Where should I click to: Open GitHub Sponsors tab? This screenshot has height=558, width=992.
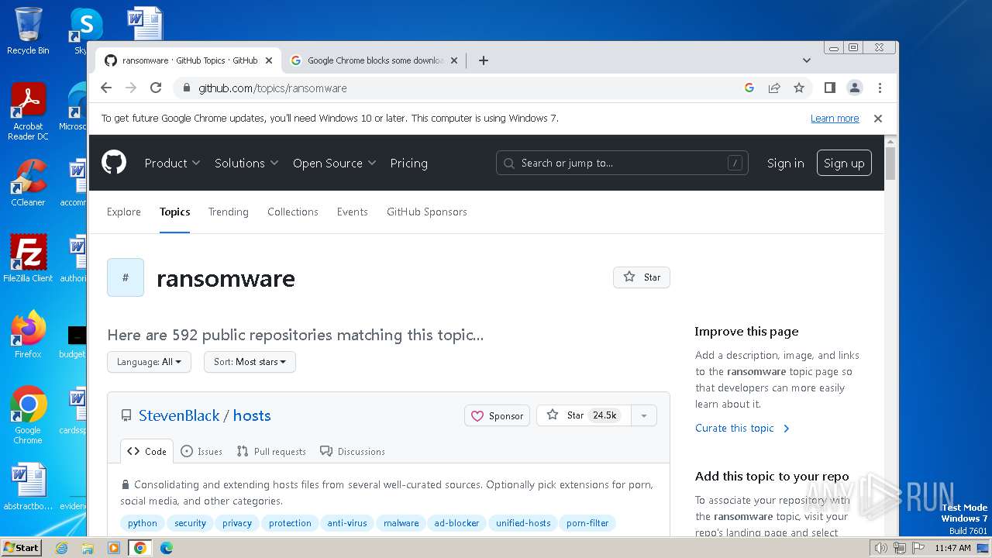pos(427,212)
